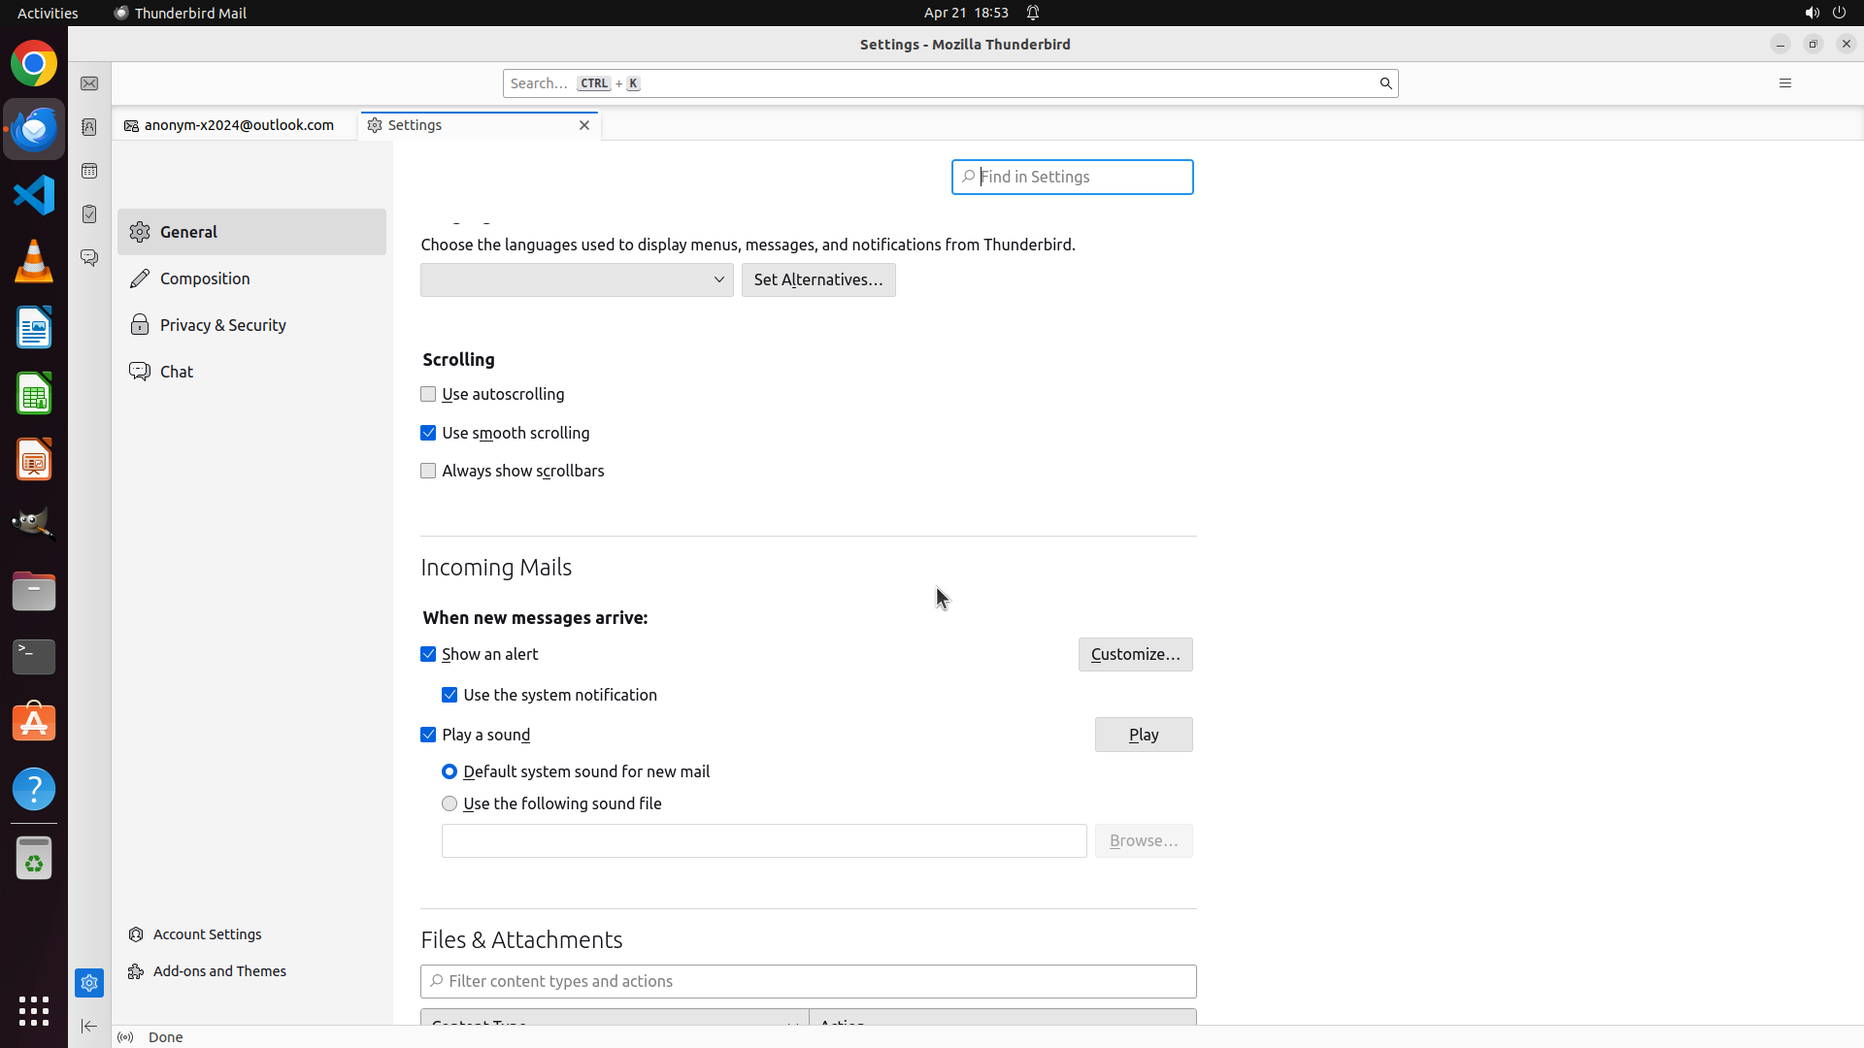1864x1048 pixels.
Task: Open the Tasks space icon
Action: pyautogui.click(x=89, y=214)
